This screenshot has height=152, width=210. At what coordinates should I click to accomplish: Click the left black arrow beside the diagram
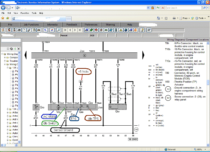[x=26, y=55]
